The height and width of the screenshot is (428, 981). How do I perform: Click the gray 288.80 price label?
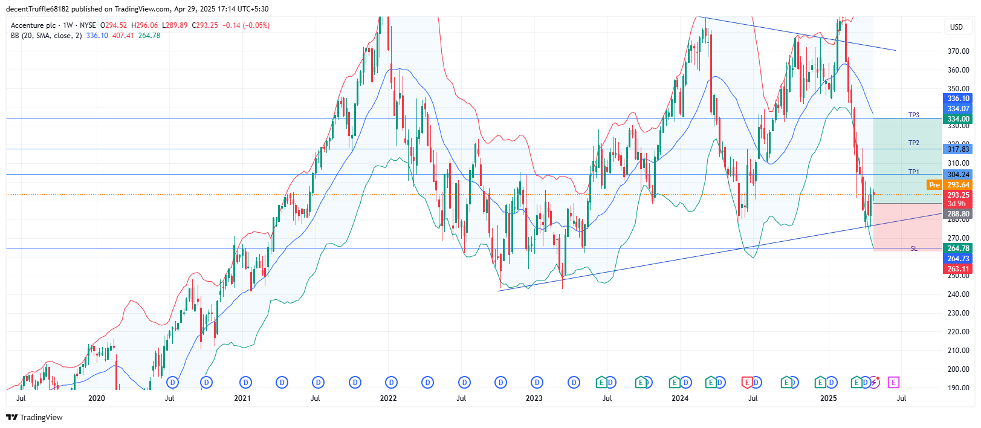tap(958, 214)
